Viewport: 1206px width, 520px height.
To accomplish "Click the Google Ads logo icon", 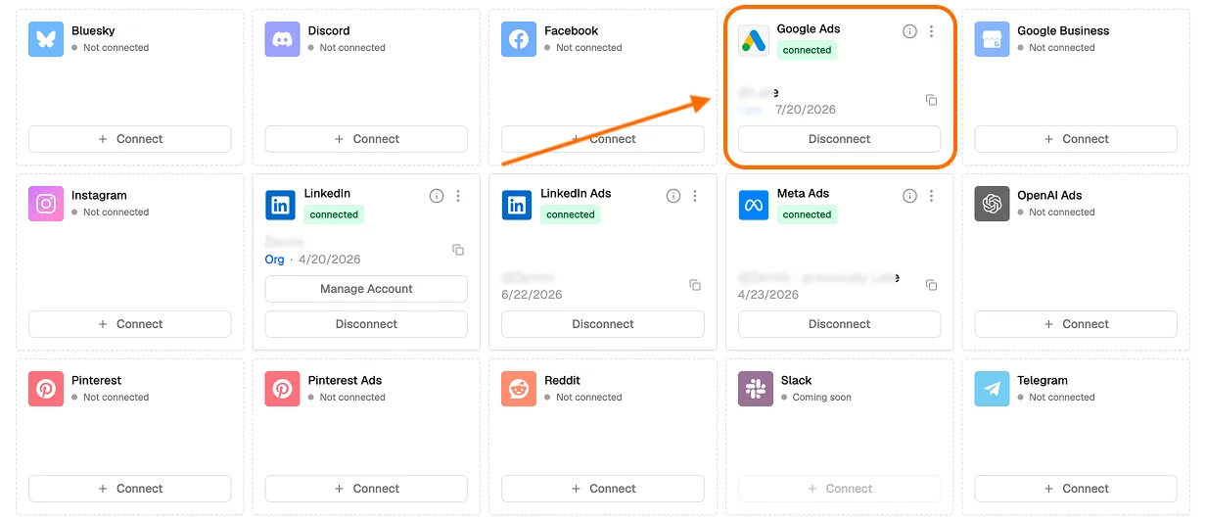I will tap(755, 39).
